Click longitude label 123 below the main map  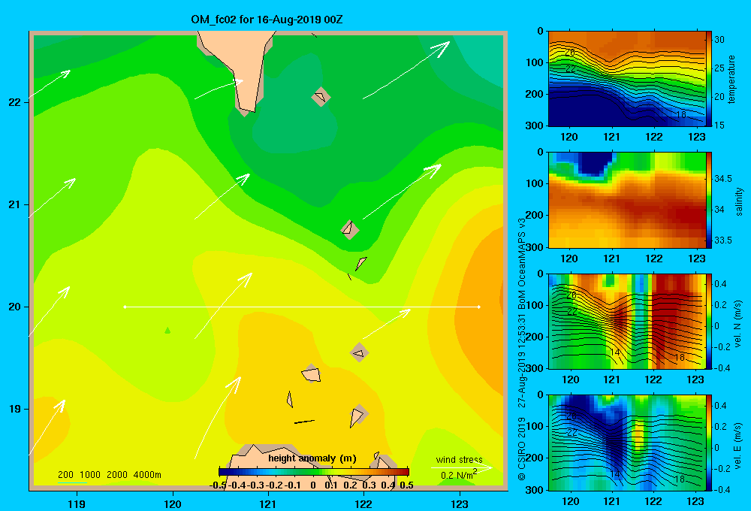pyautogui.click(x=460, y=503)
